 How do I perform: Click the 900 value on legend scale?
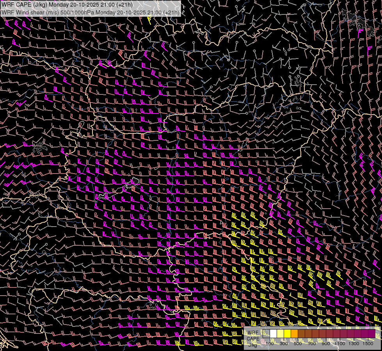326,344
